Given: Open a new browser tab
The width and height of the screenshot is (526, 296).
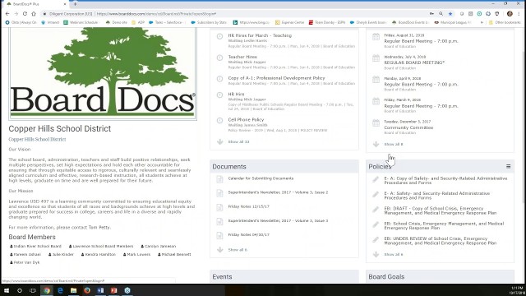Looking at the screenshot, I should click(x=75, y=4).
